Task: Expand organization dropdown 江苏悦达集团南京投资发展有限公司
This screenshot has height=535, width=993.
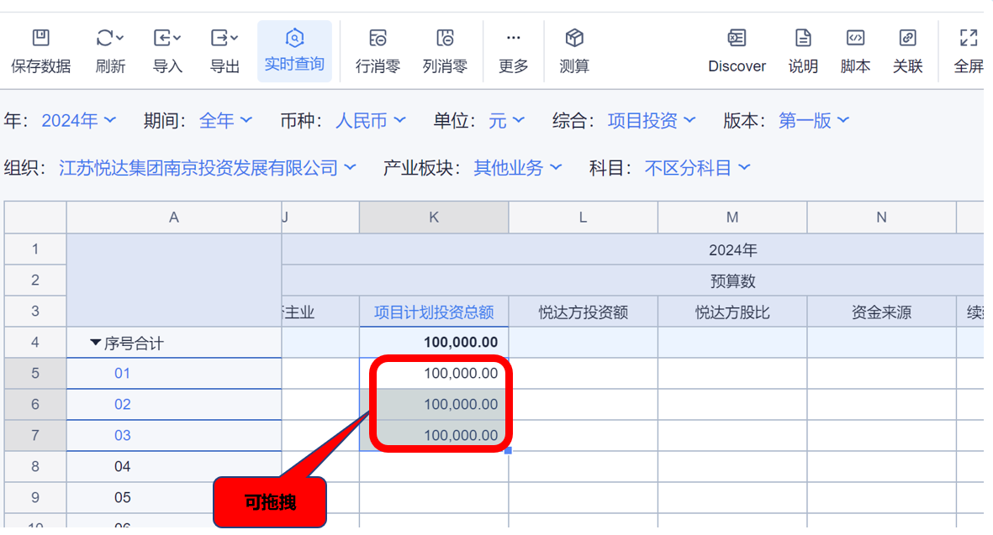Action: tap(207, 168)
